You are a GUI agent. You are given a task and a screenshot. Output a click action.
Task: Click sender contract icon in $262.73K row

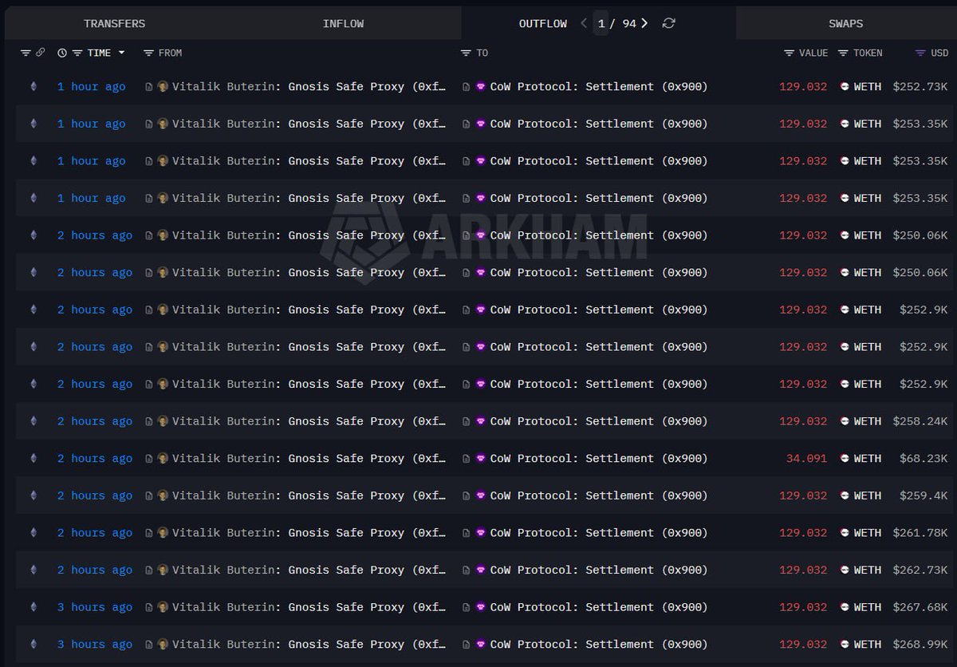[x=148, y=570]
